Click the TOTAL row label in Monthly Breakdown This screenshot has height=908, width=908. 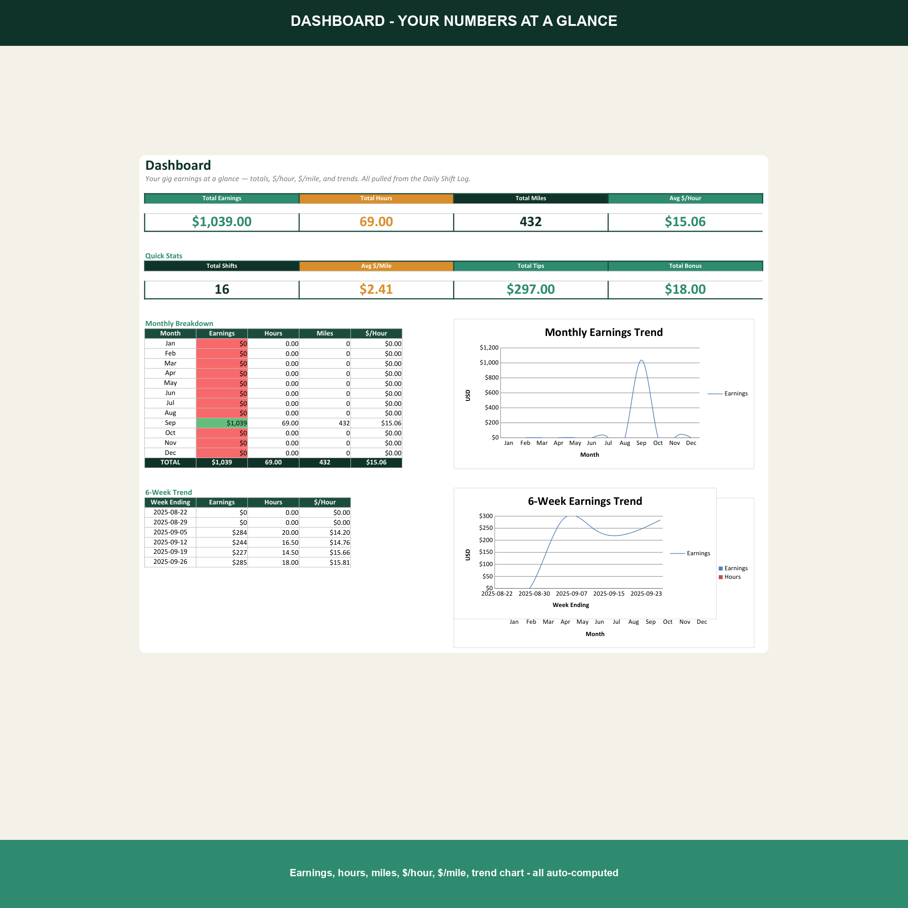click(x=170, y=463)
